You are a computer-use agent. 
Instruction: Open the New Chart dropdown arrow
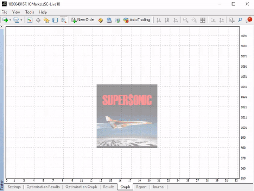pyautogui.click(x=10, y=20)
